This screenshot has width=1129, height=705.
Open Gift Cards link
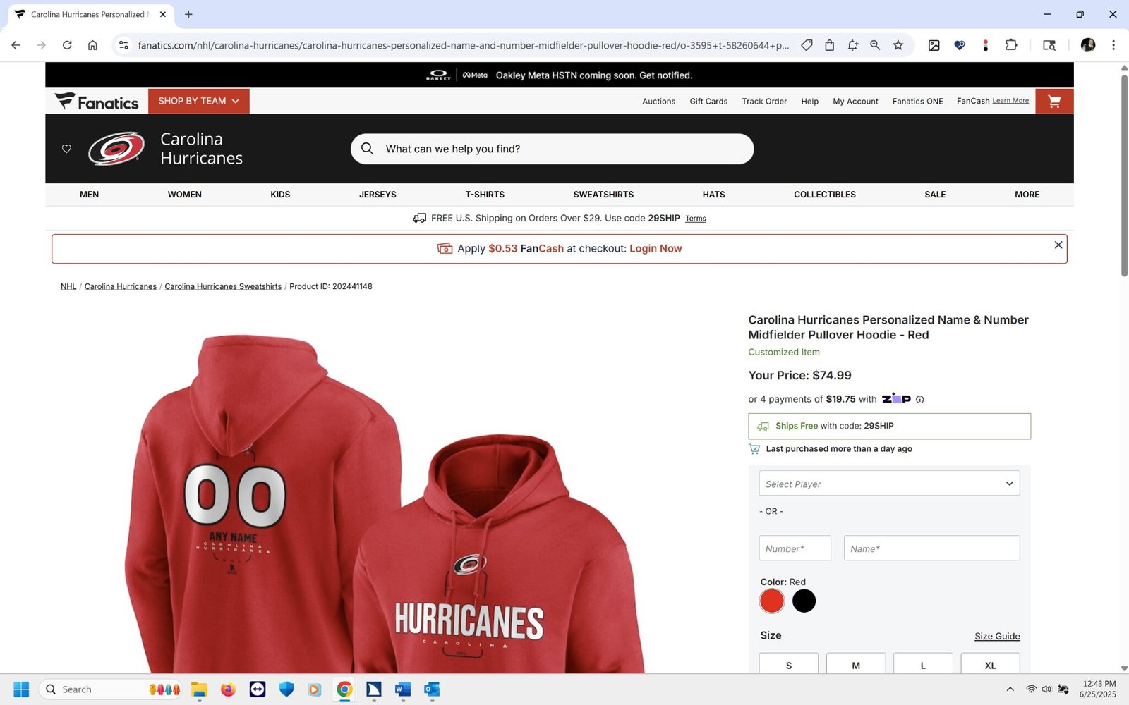(708, 102)
